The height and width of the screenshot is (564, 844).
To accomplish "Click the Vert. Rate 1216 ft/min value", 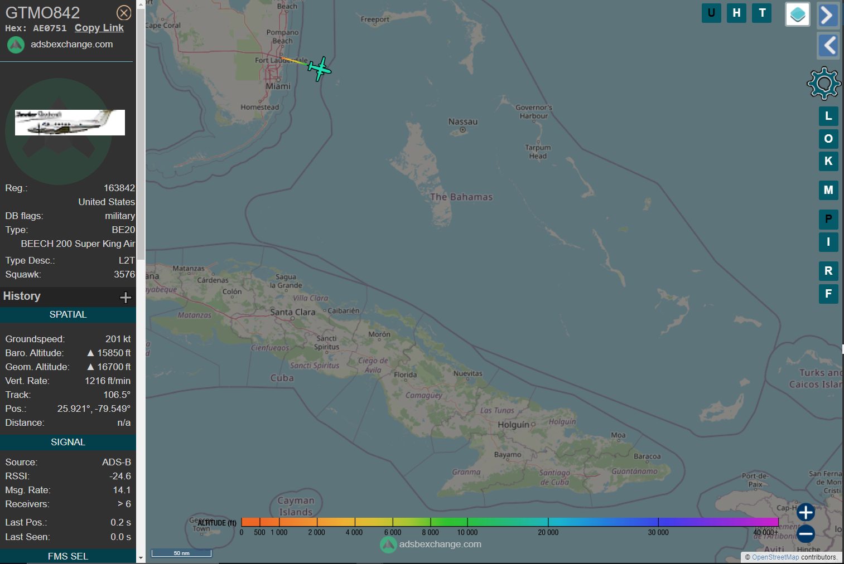I will (x=108, y=381).
